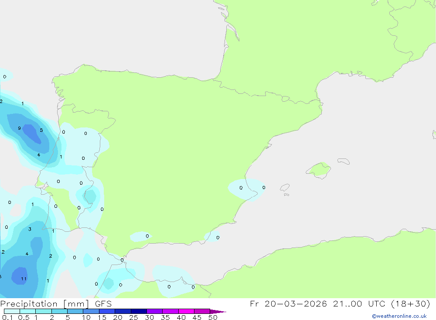Select the 30–35 mm purple legend swatch

pyautogui.click(x=154, y=311)
